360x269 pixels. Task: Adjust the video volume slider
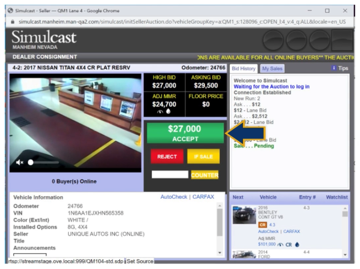[43, 162]
